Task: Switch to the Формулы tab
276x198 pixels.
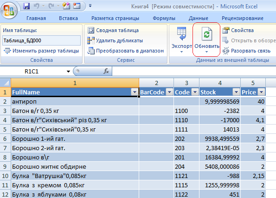Action: [x=164, y=18]
